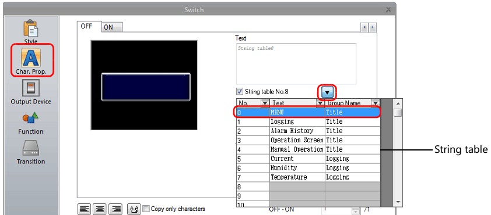Screen dimensions: 491x215
Task: Enable Copy only characters checkbox
Action: pyautogui.click(x=146, y=209)
